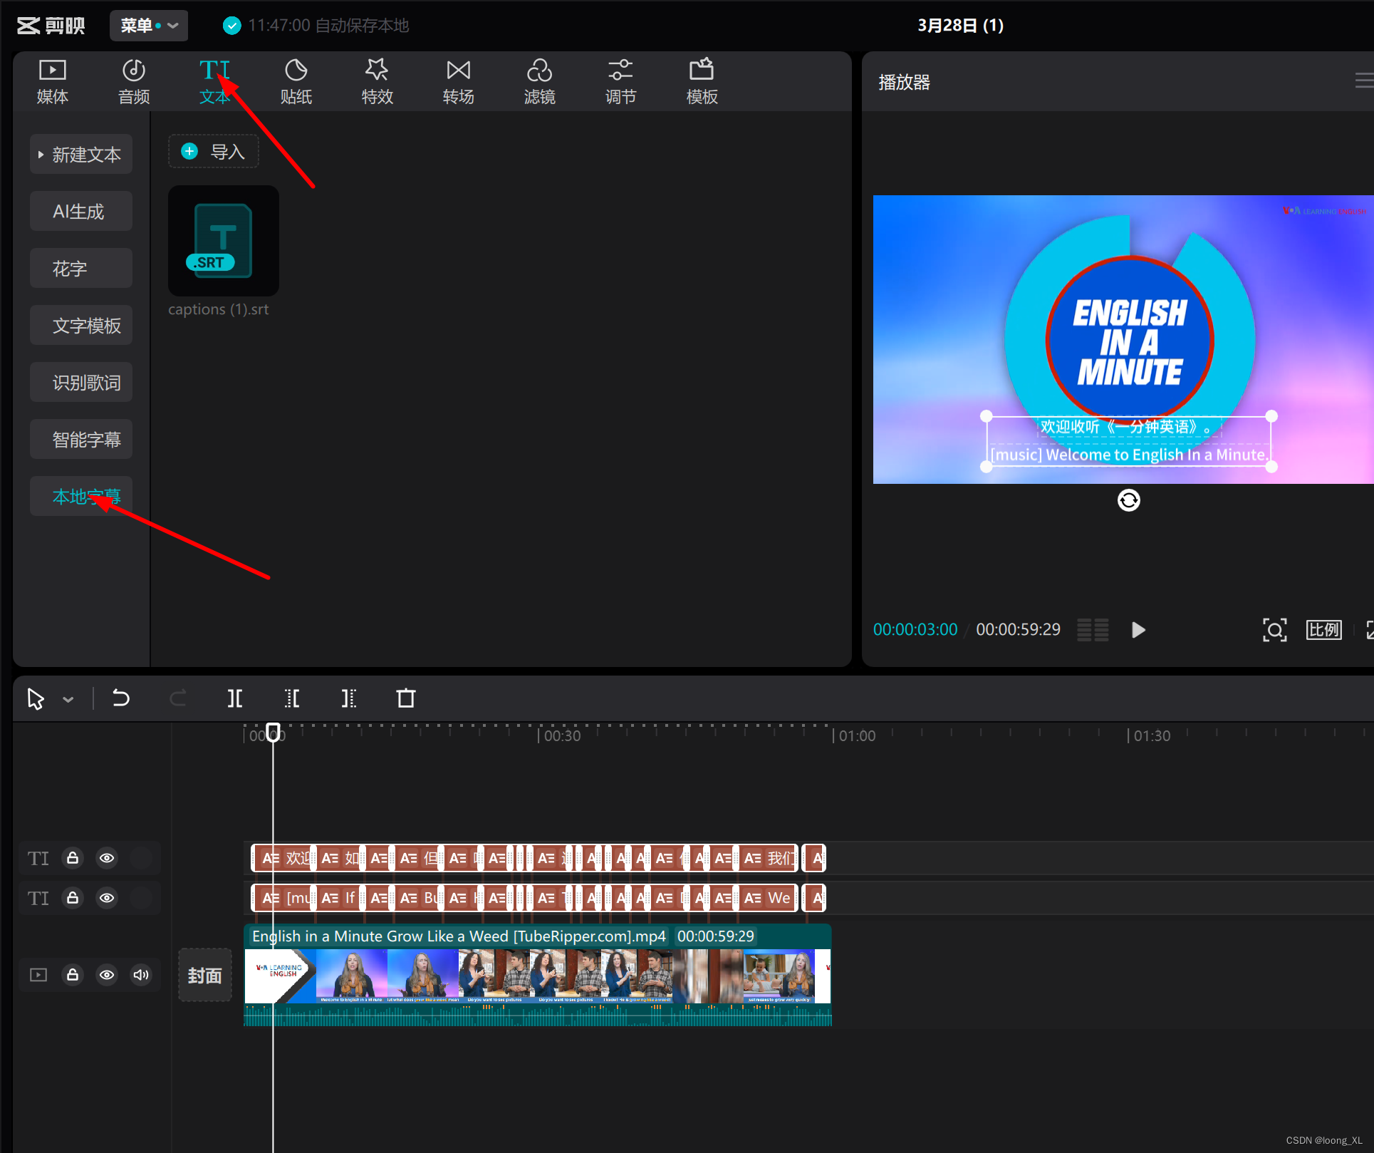The image size is (1374, 1153).
Task: Click the delete trash icon
Action: [x=406, y=698]
